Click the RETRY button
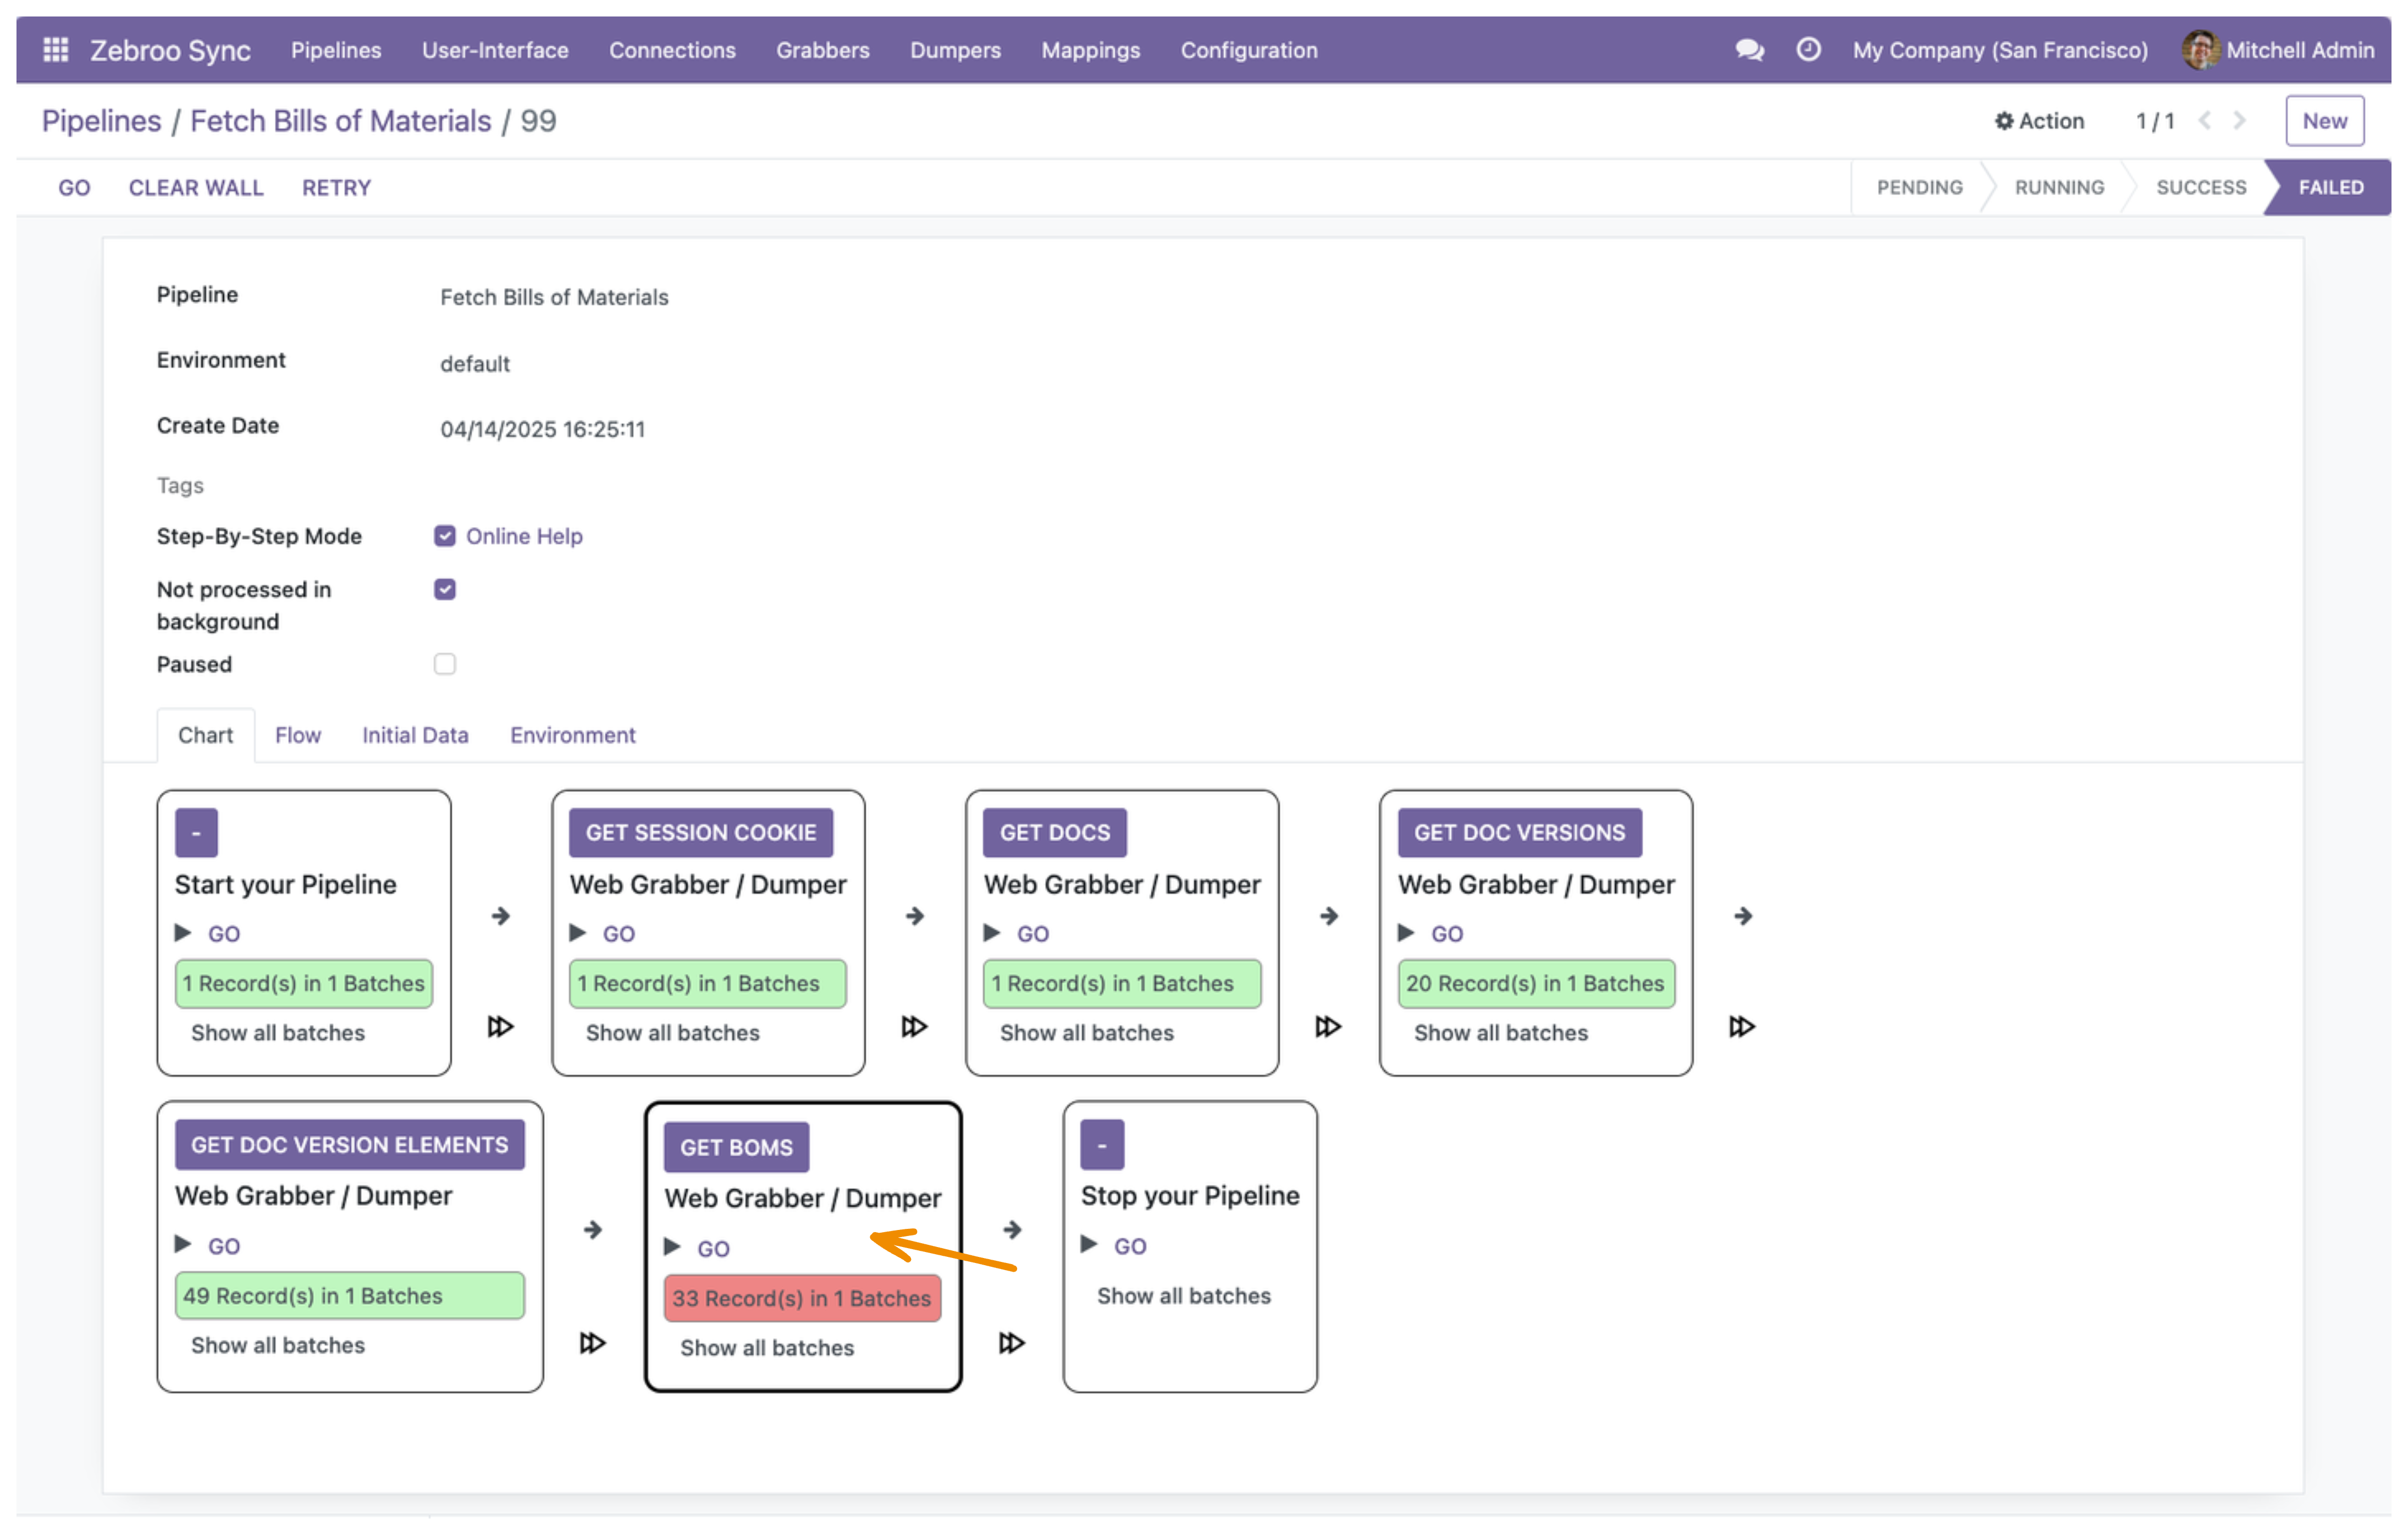 click(x=336, y=187)
